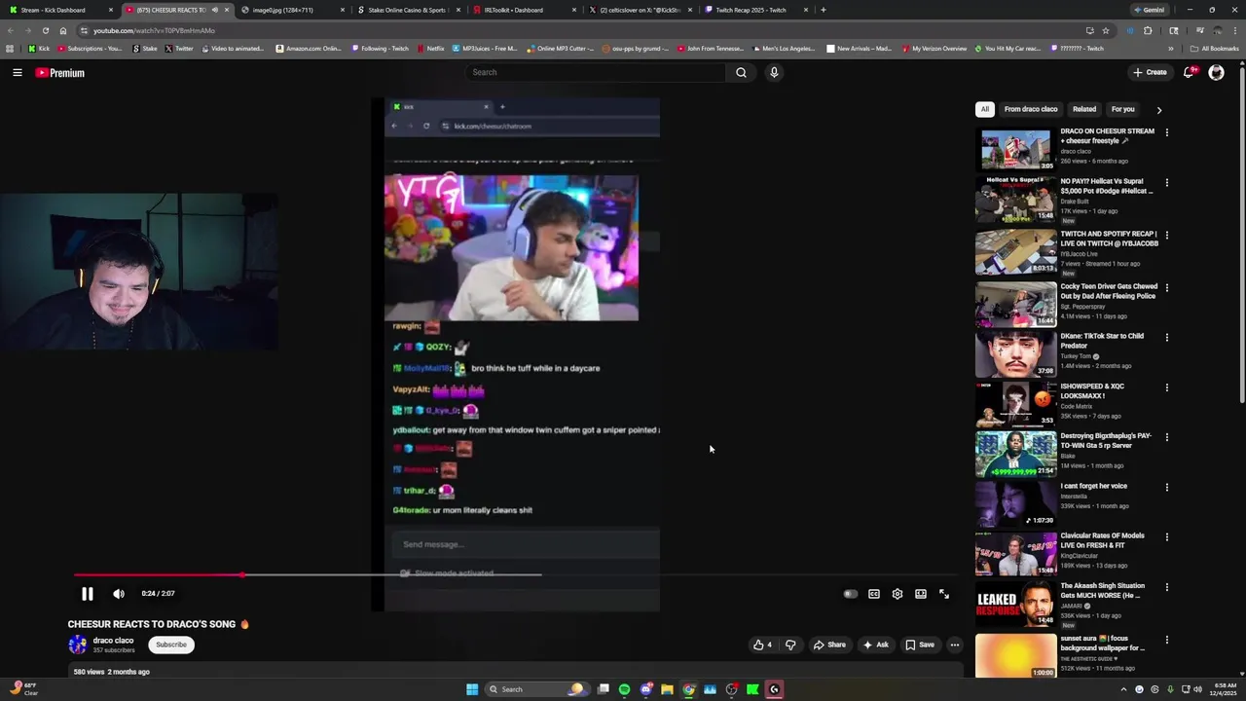Show more filter chips with arrow
The width and height of the screenshot is (1246, 701).
[x=1158, y=110]
